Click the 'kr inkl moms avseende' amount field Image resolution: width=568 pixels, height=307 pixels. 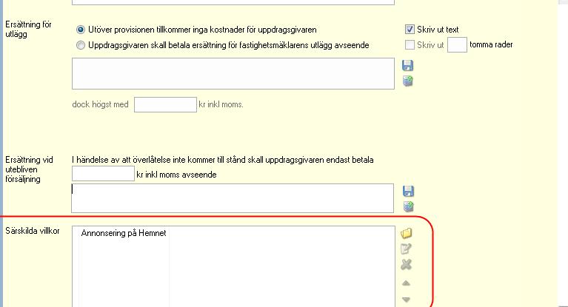[x=103, y=174]
